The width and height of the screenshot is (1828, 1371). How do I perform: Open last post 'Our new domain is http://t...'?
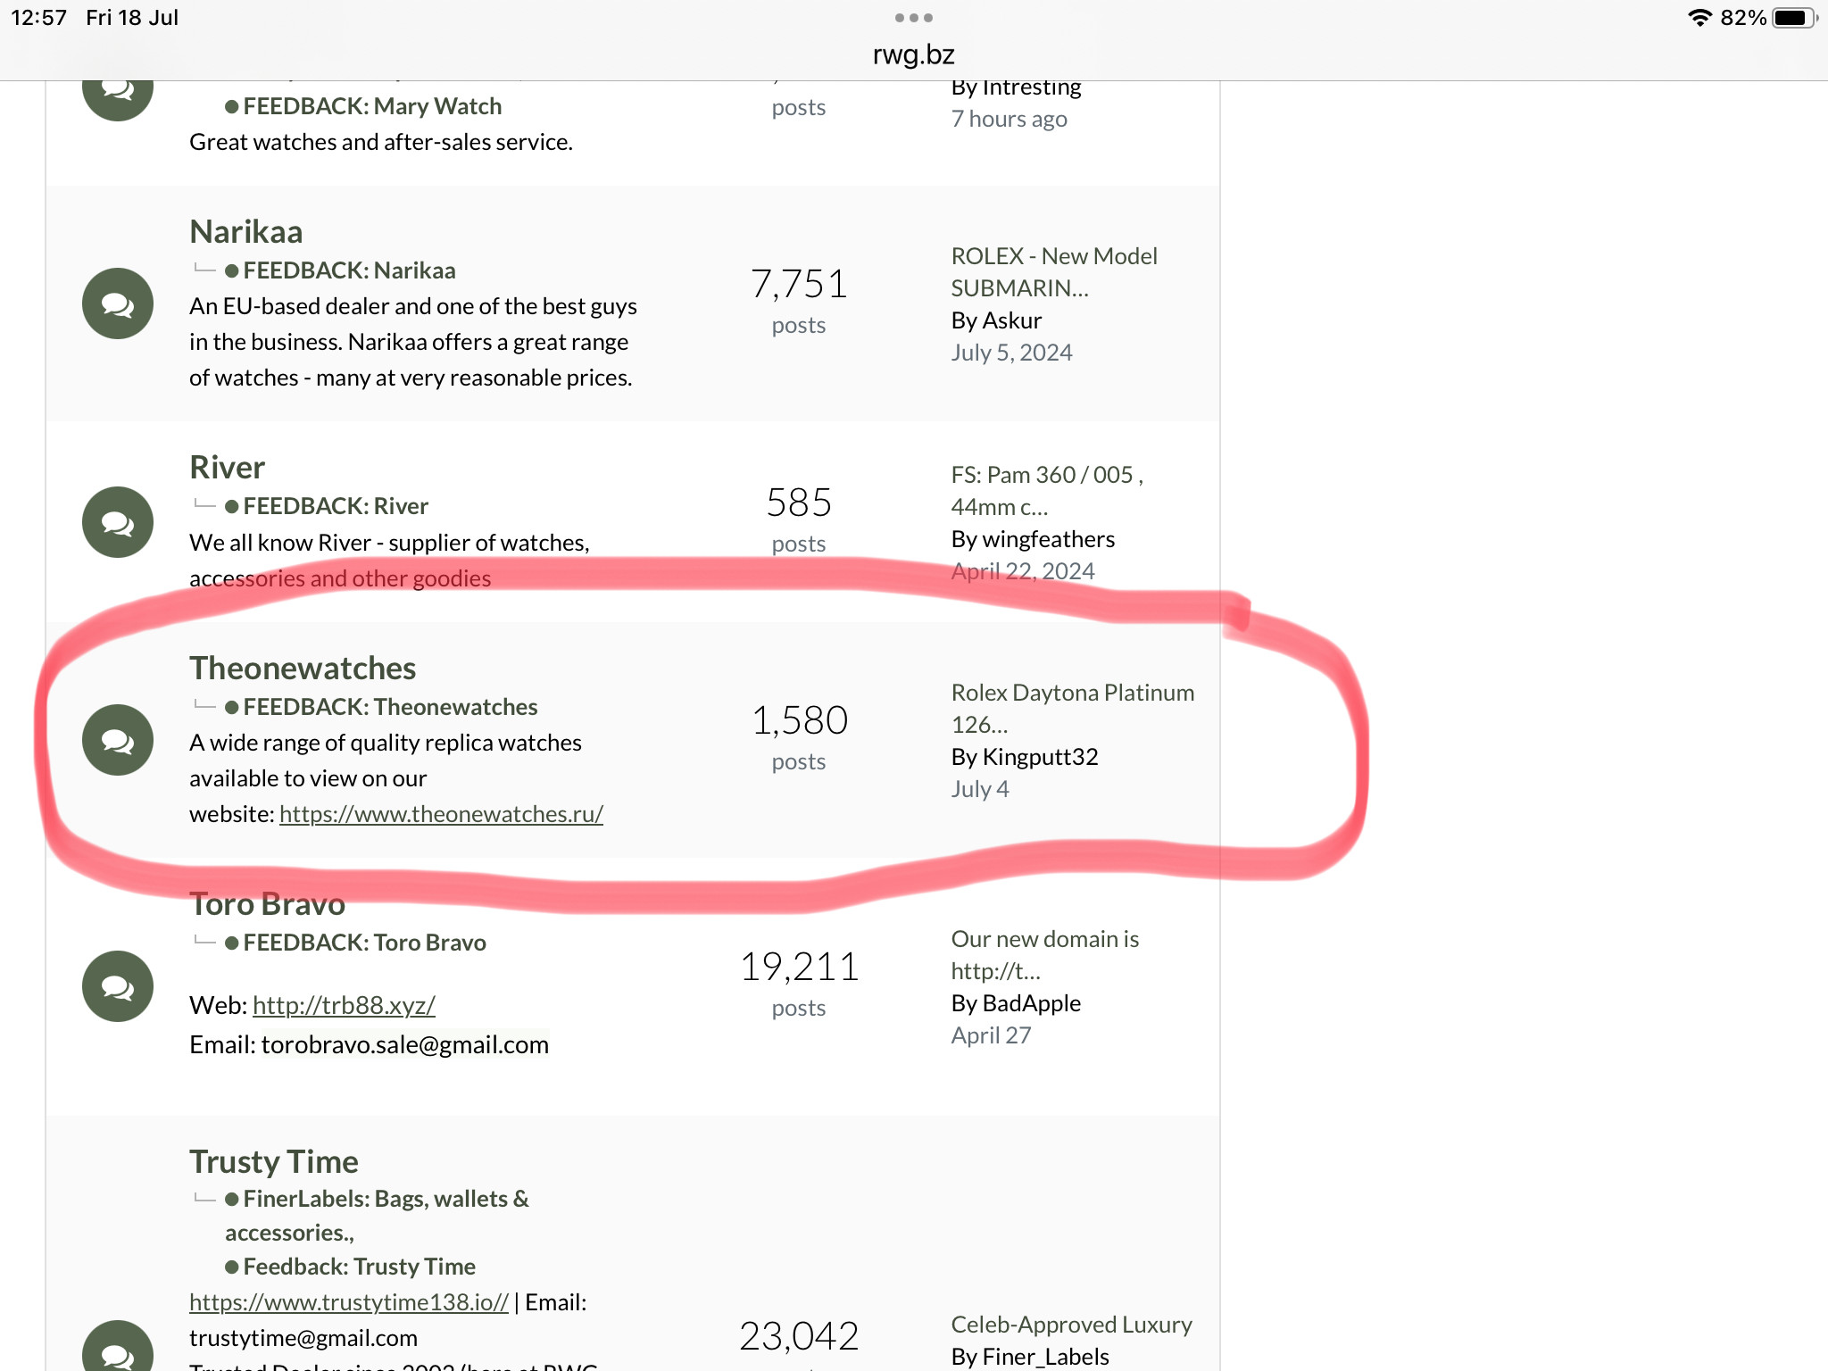click(x=1044, y=955)
